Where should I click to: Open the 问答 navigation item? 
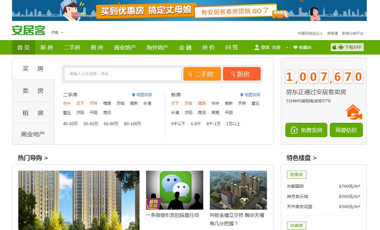pyautogui.click(x=232, y=47)
